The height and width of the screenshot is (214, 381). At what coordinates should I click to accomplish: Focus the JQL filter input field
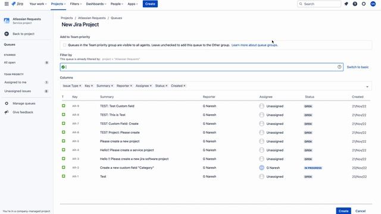(202, 67)
